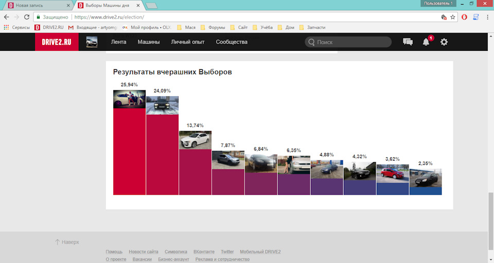Open settings gear icon in header
Viewport: 494px width, 263px height.
444,42
